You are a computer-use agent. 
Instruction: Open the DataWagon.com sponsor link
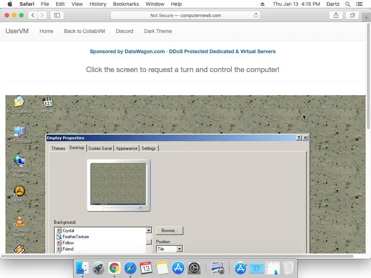(x=183, y=51)
